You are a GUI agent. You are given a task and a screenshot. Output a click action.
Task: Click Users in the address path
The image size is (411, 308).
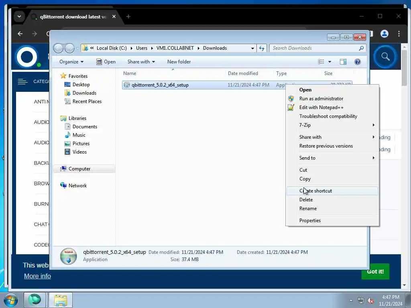click(x=142, y=48)
